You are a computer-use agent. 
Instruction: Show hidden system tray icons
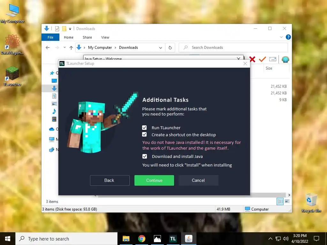point(270,239)
